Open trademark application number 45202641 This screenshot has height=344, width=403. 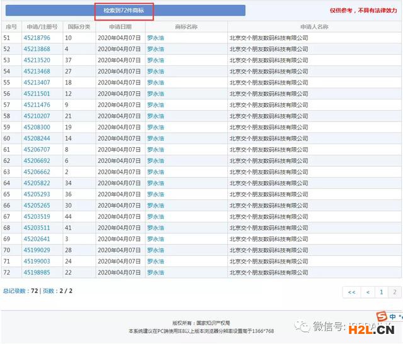(x=37, y=239)
